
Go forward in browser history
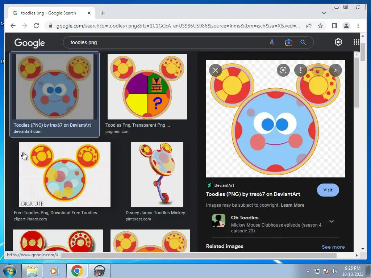(x=25, y=26)
